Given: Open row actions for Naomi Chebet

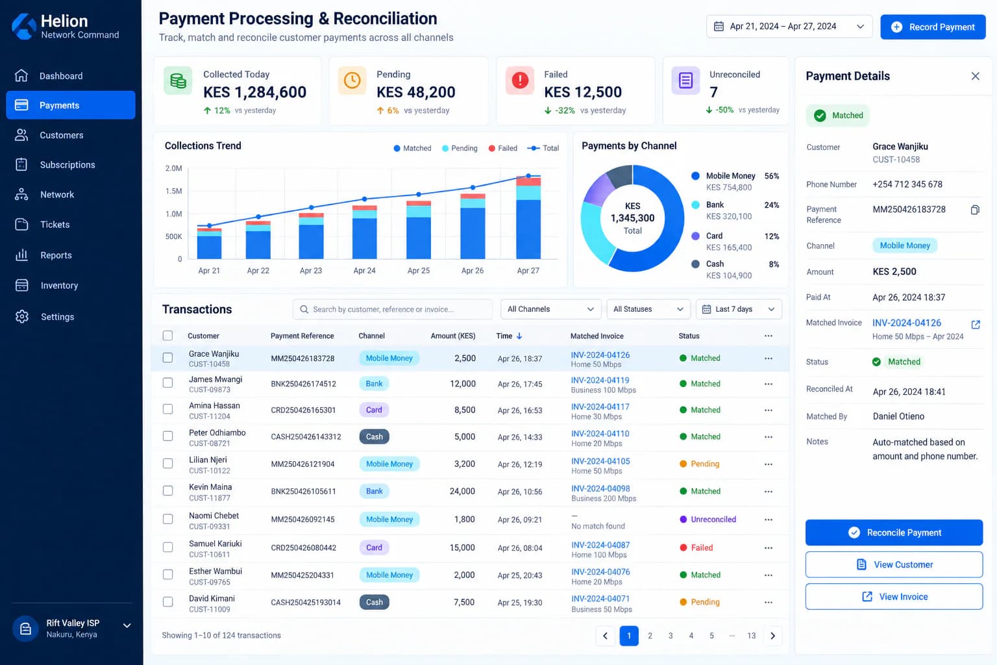Looking at the screenshot, I should point(769,520).
